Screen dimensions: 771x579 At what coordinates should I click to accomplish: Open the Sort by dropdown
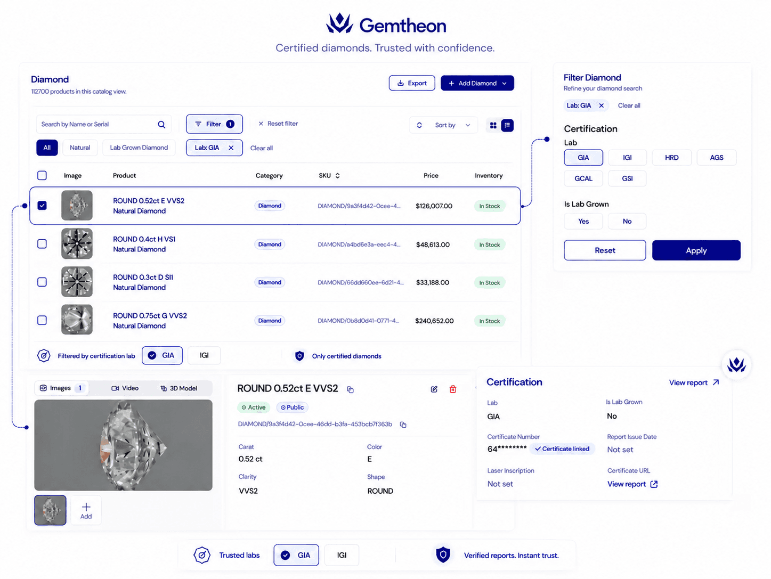point(445,125)
